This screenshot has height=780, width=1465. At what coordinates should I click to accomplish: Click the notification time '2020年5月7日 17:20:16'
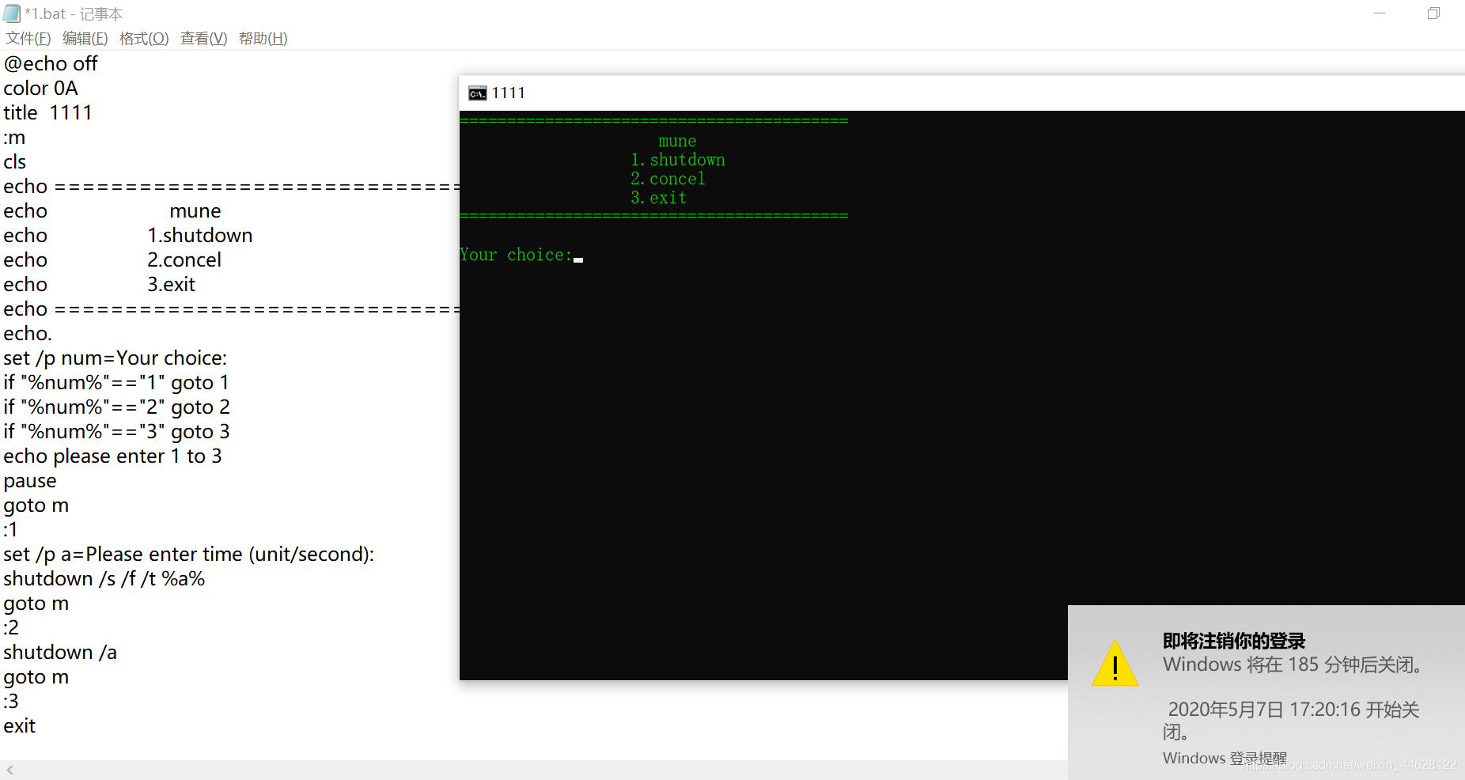point(1264,710)
